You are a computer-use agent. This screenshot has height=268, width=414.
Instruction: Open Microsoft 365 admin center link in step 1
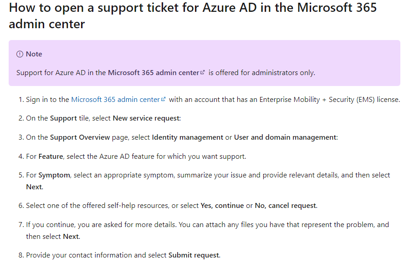(x=115, y=99)
